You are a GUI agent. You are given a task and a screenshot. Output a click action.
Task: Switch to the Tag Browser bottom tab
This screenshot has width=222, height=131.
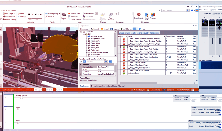[84, 86]
